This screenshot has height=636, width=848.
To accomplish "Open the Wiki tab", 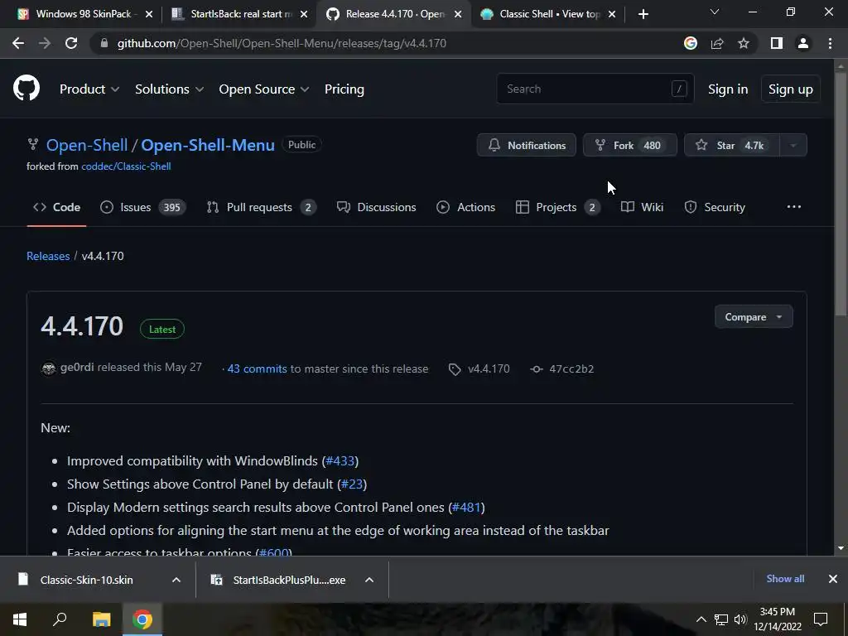I will click(642, 208).
